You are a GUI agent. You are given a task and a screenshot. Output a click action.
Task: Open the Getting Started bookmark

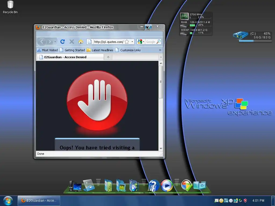point(72,50)
